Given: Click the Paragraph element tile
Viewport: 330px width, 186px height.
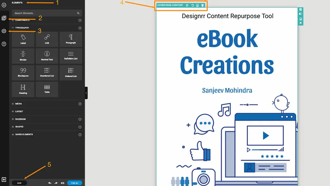Looking at the screenshot, I should (x=71, y=39).
